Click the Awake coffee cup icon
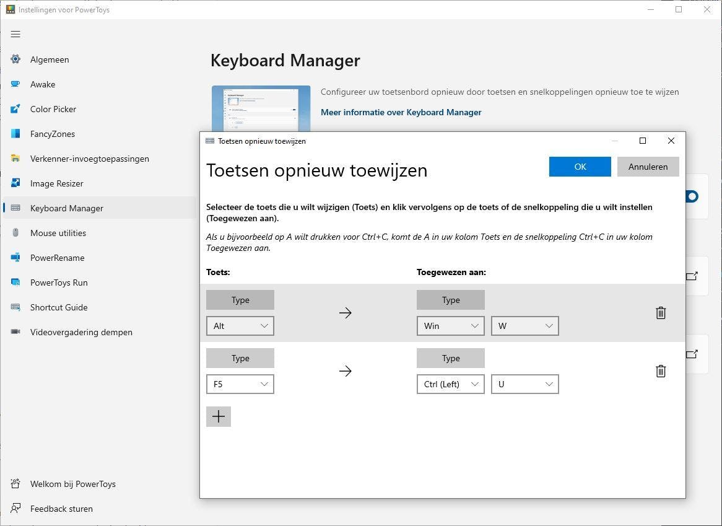This screenshot has height=526, width=722. (x=15, y=84)
